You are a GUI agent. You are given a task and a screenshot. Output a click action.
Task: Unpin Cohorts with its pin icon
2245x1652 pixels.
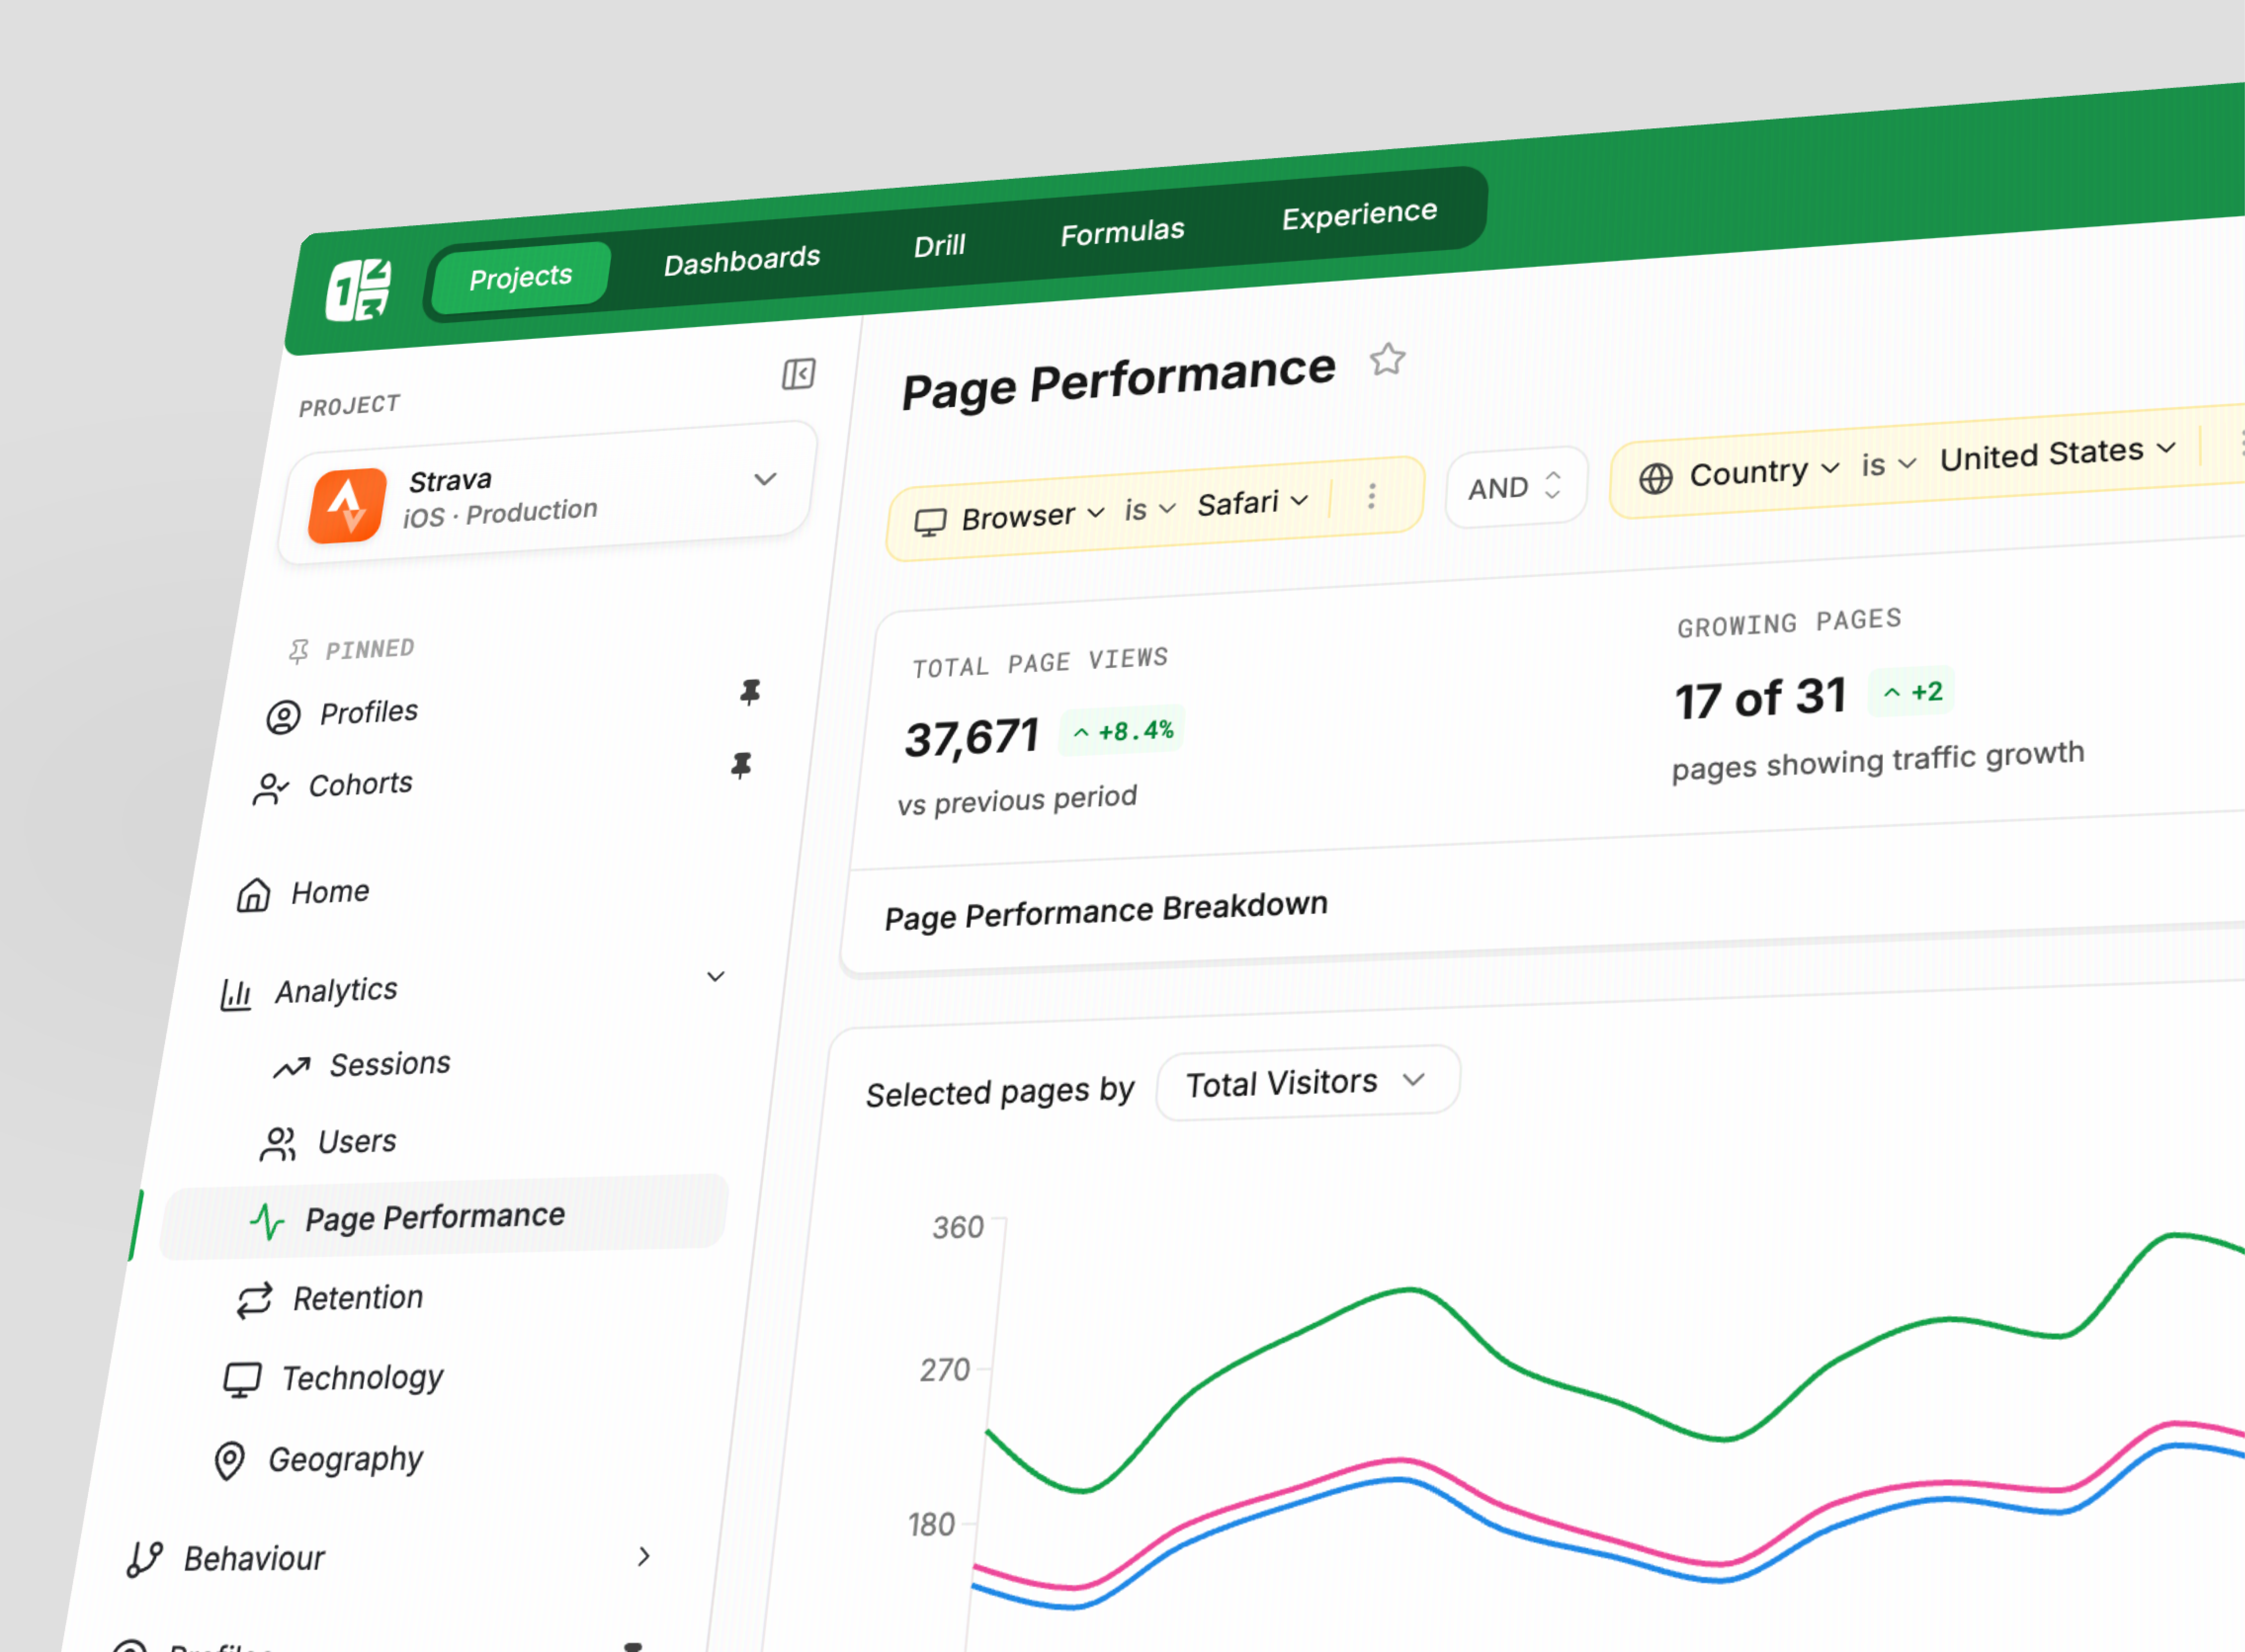click(741, 766)
